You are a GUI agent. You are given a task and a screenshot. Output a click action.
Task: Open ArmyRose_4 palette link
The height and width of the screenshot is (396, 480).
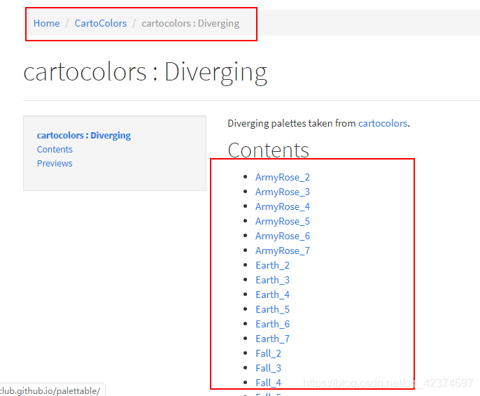coord(283,206)
